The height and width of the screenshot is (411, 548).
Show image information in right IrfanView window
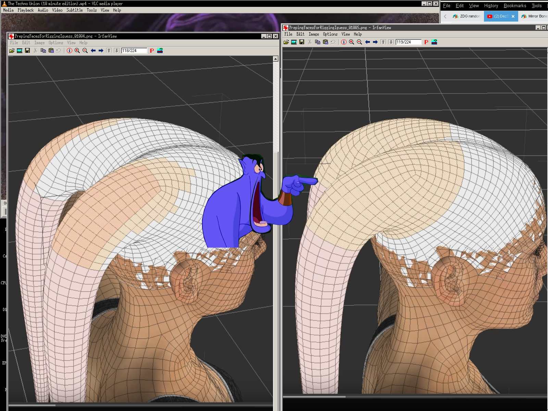point(344,42)
